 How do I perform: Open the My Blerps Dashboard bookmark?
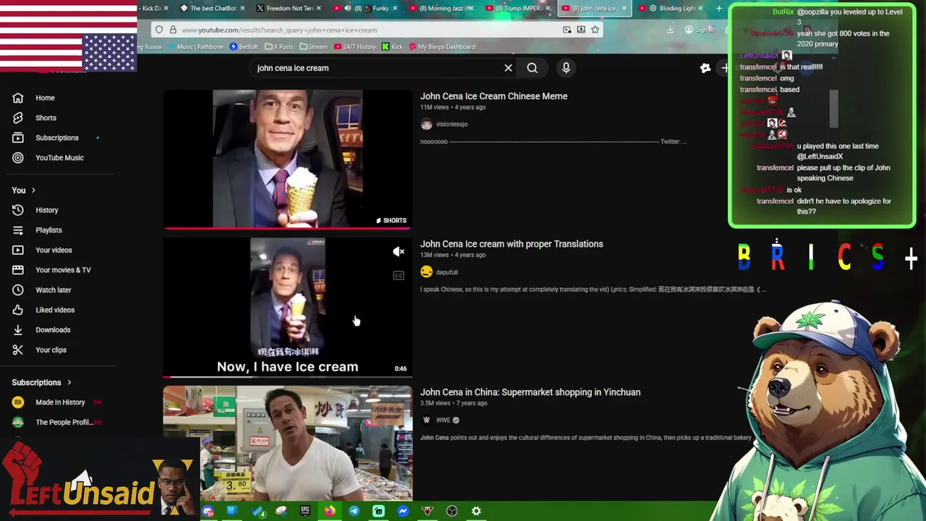[442, 47]
